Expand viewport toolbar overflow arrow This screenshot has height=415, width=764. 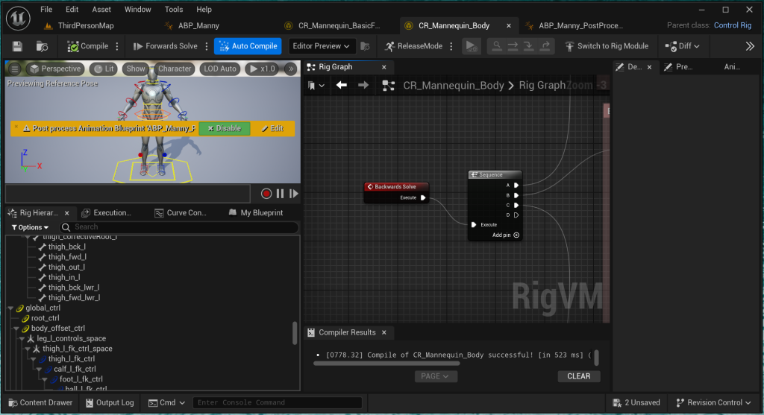click(291, 69)
